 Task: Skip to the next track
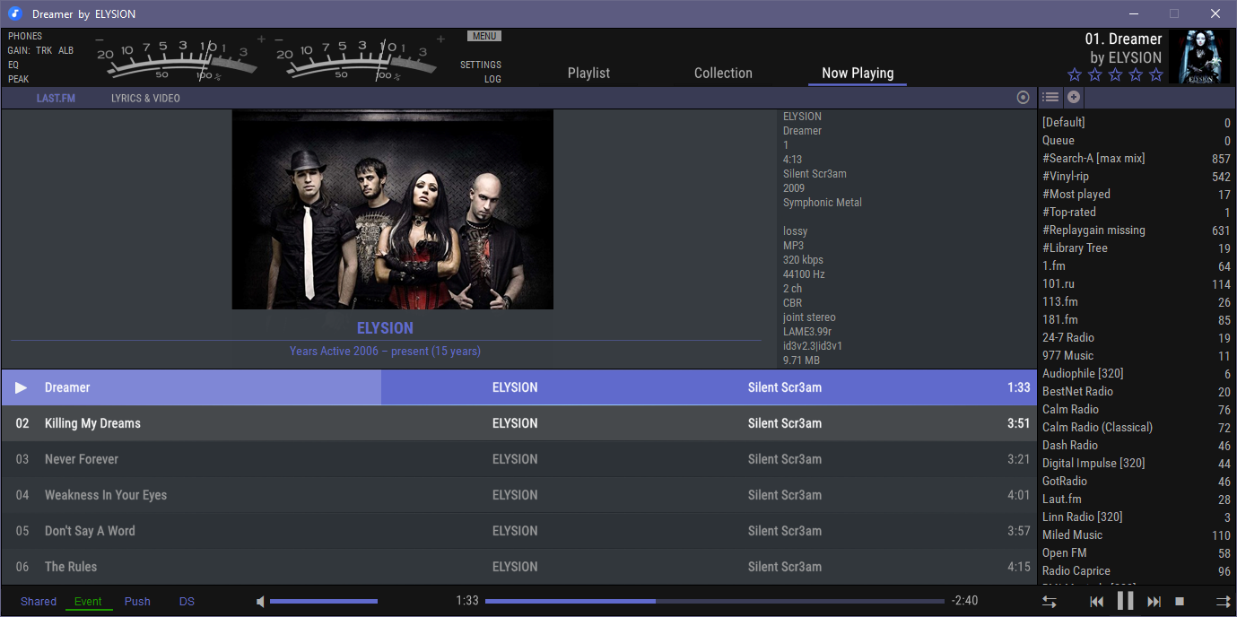tap(1154, 602)
